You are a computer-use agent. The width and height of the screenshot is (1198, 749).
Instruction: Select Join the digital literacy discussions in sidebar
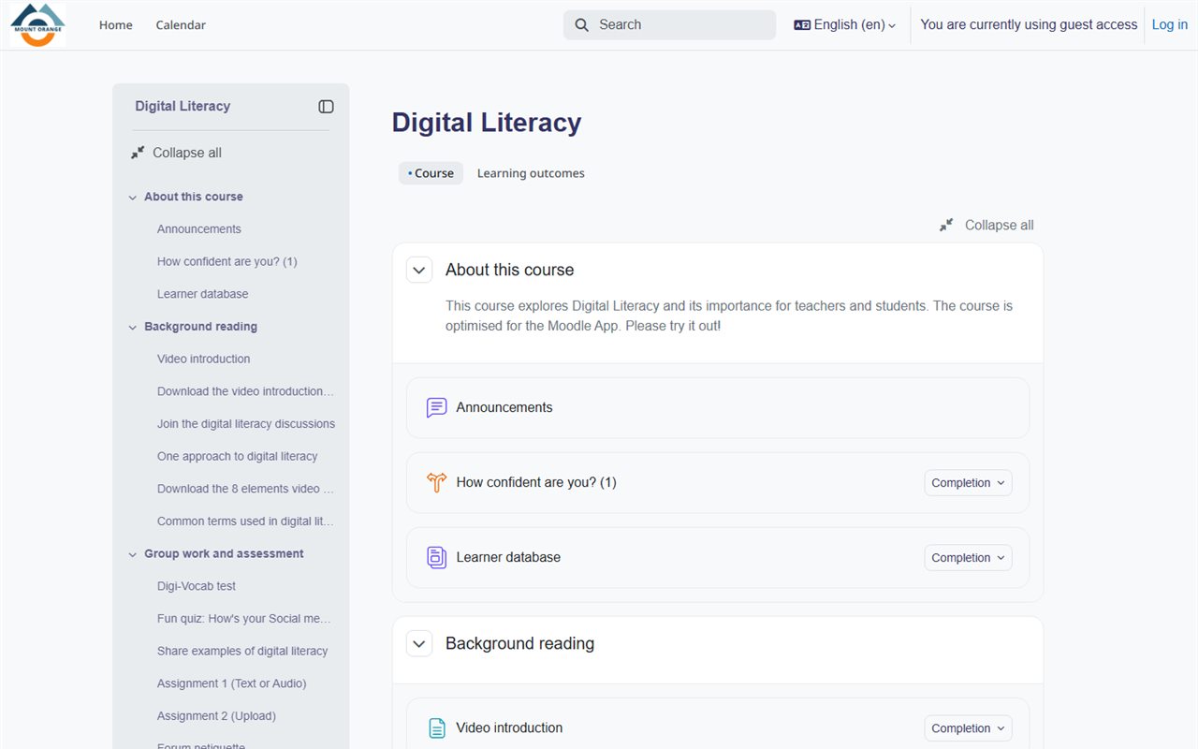point(246,424)
